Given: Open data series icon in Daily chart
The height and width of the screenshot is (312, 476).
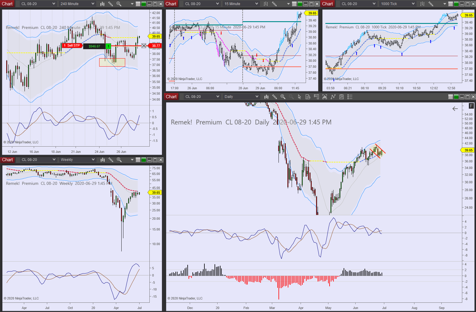Looking at the screenshot, I should (325, 97).
